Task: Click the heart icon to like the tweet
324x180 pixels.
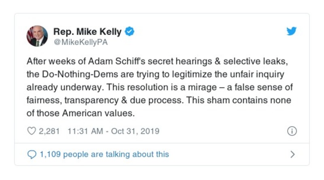Action: [x=32, y=131]
